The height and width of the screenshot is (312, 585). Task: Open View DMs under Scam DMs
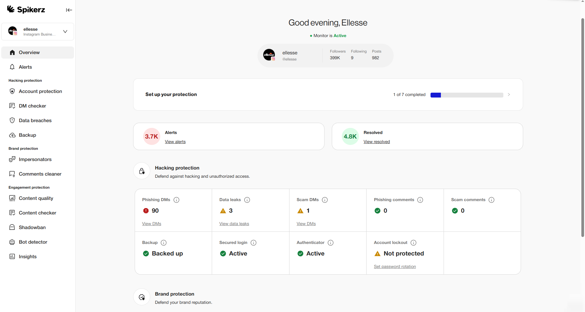(x=306, y=224)
